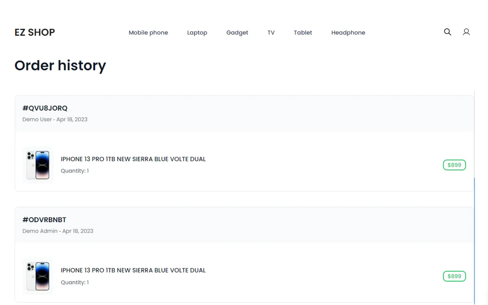Click the blue order list scrollbar
This screenshot has width=488, height=305.
click(475, 241)
